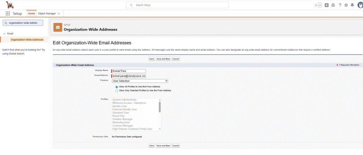Expand the favorites list dropdown arrow
The height and width of the screenshot is (155, 363).
click(x=320, y=5)
